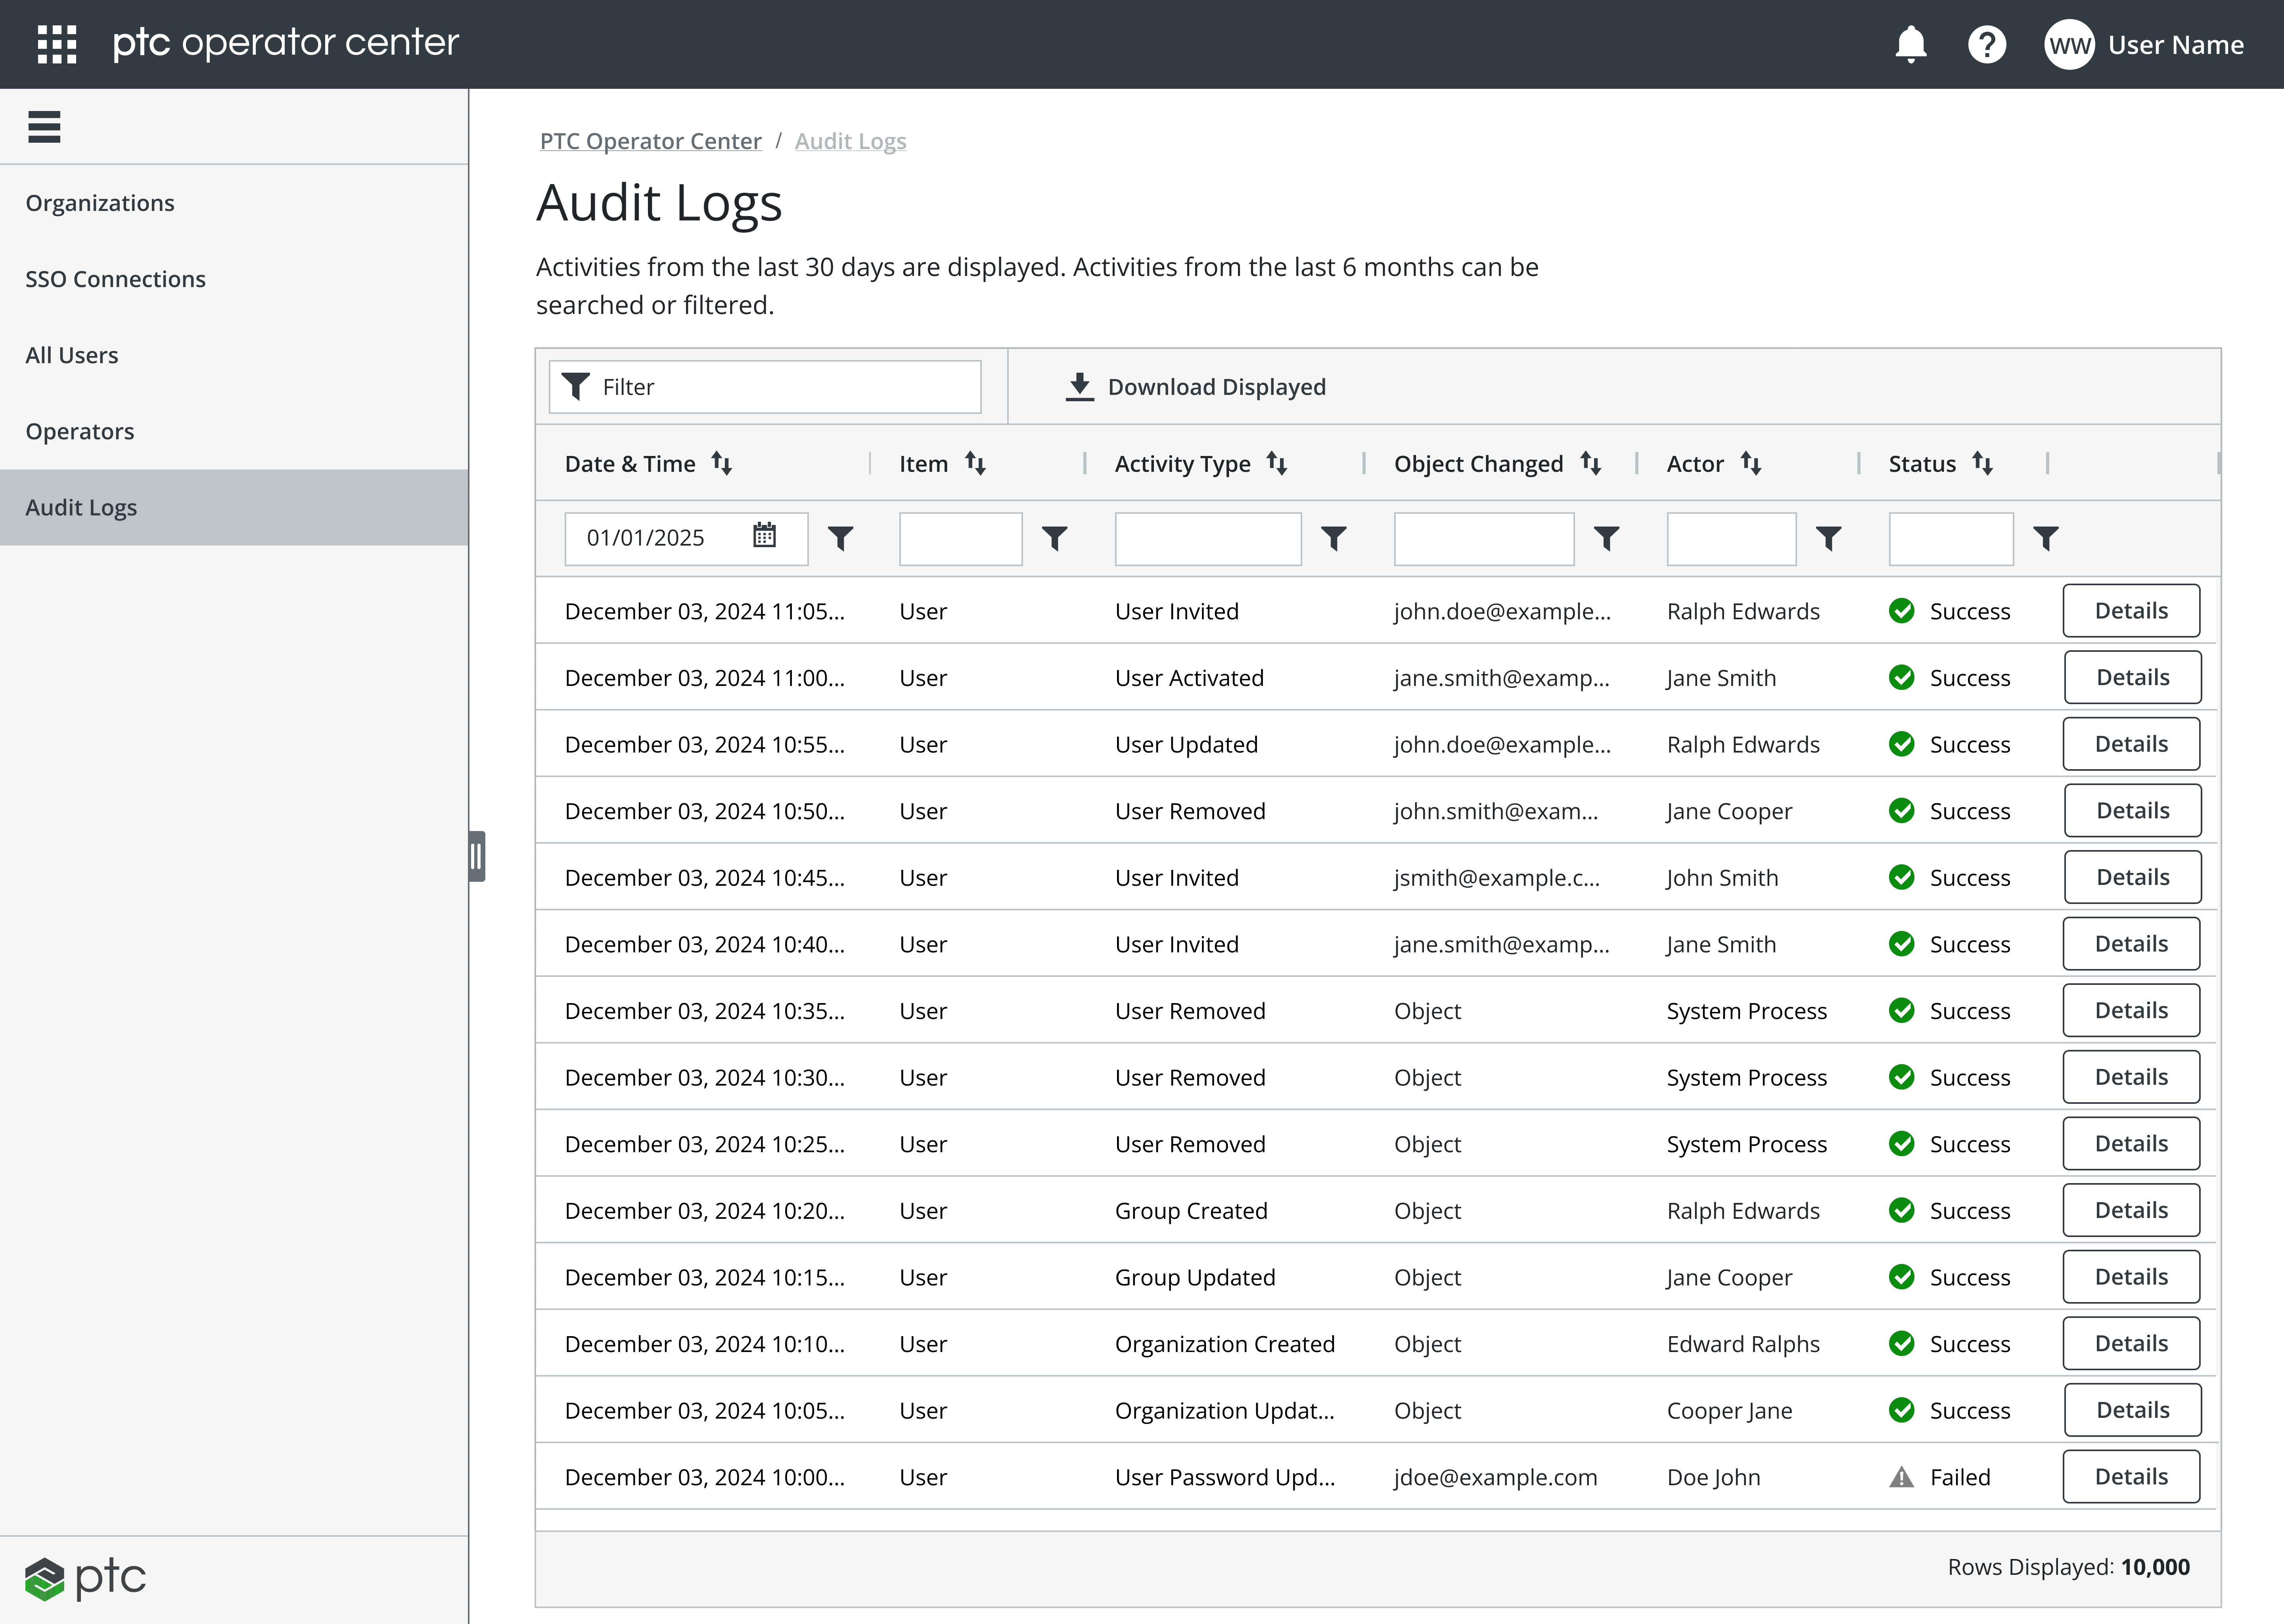Toggle sort arrows on Activity Type column
This screenshot has width=2284, height=1624.
pos(1276,463)
